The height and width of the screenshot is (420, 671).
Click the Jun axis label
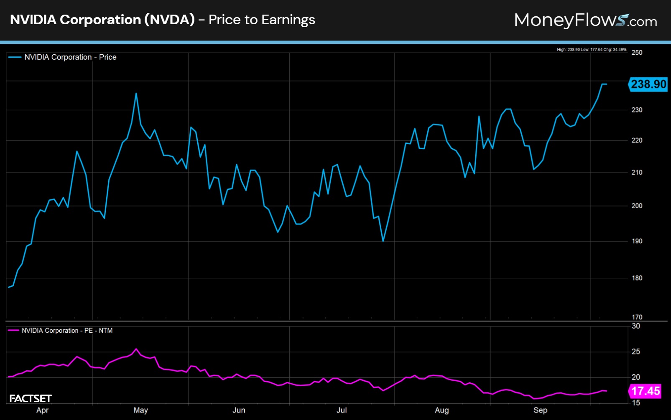pyautogui.click(x=239, y=410)
